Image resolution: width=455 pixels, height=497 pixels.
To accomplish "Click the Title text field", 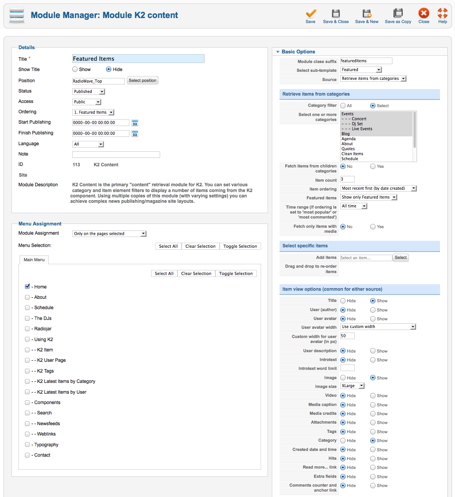I will click(x=138, y=59).
